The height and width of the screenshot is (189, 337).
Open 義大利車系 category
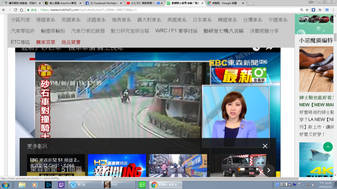149,20
